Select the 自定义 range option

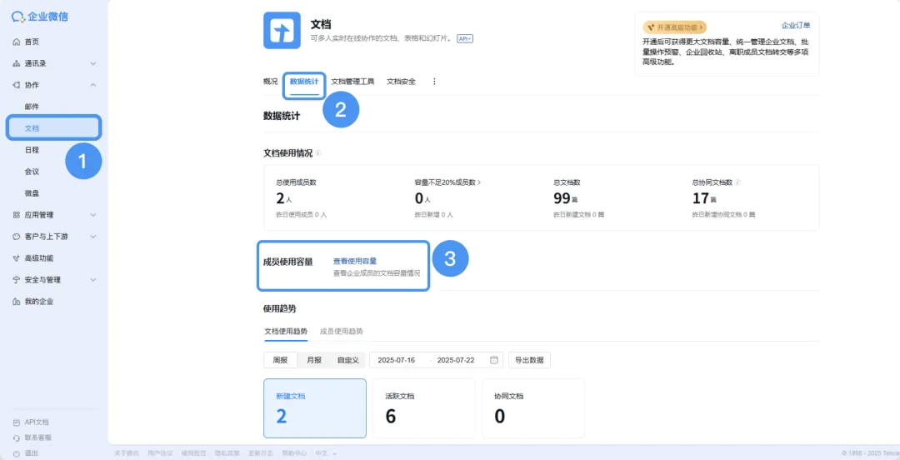347,360
